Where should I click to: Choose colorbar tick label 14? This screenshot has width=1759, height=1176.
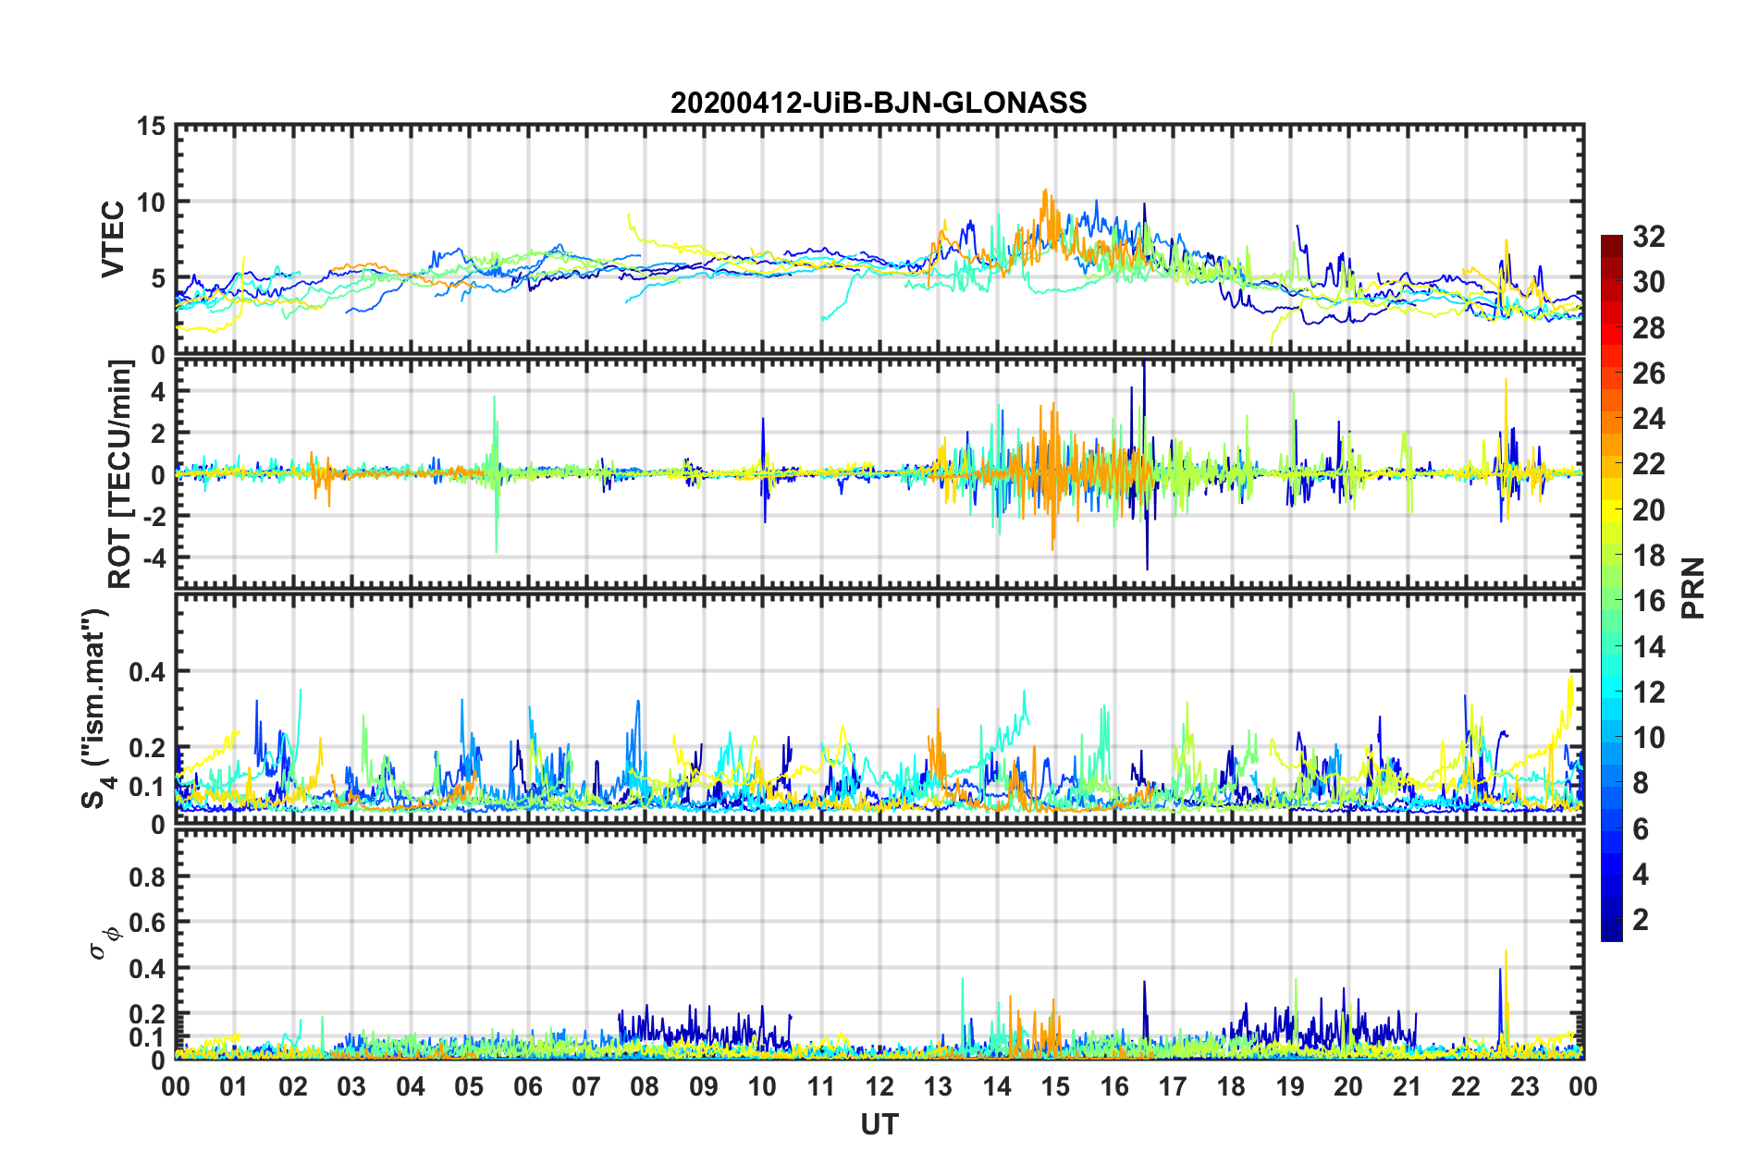pos(1649,647)
